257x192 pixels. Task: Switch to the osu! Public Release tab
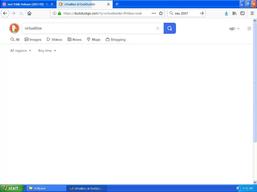coord(26,4)
